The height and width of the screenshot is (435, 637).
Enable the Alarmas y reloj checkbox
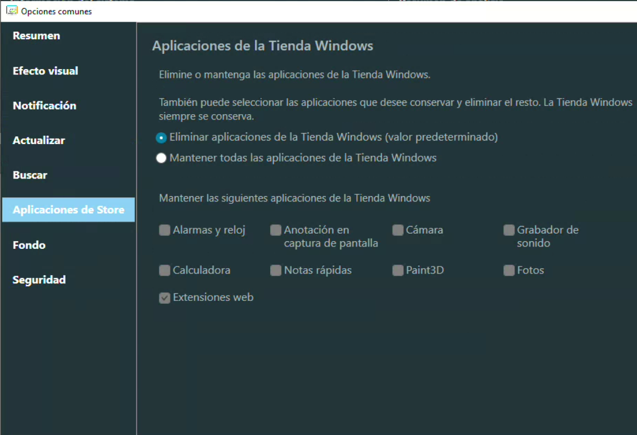pyautogui.click(x=165, y=231)
